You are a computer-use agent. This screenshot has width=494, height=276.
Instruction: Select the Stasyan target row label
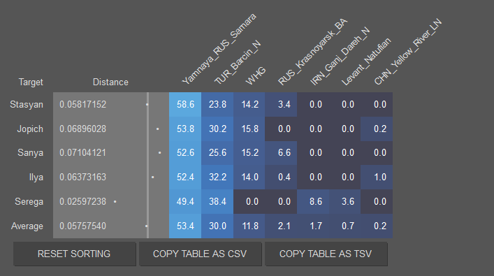point(27,105)
